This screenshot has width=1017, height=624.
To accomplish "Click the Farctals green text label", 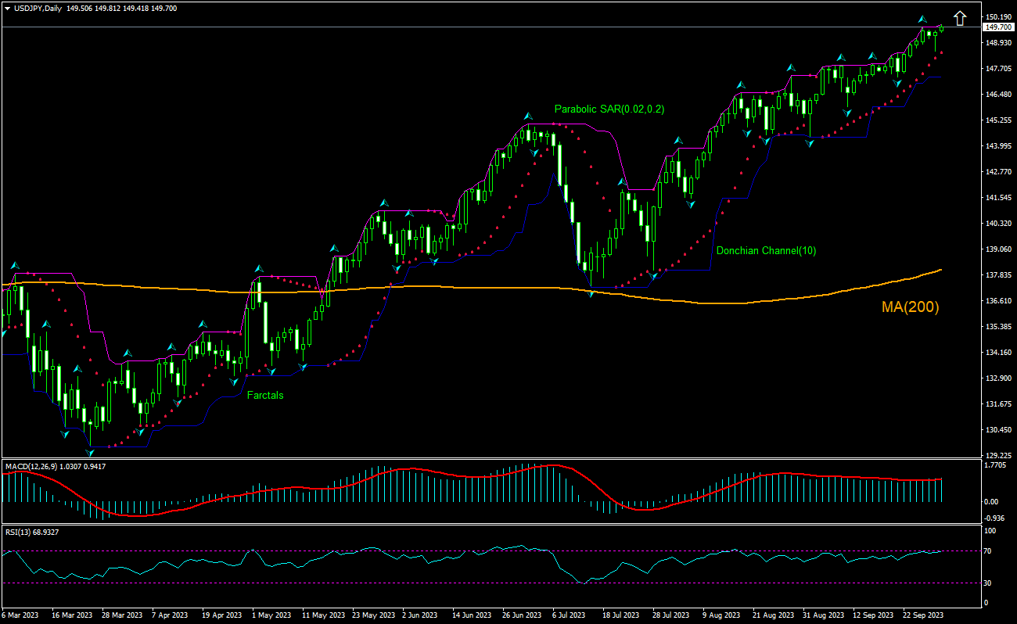I will 264,396.
